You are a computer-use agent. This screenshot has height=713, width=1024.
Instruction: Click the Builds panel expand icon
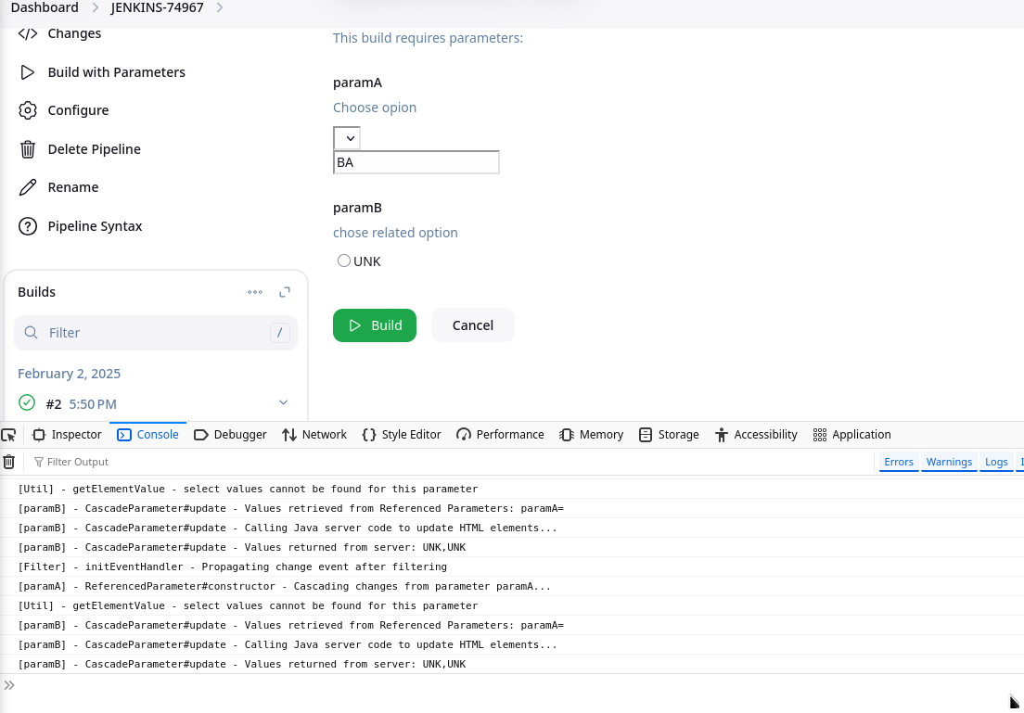coord(285,292)
